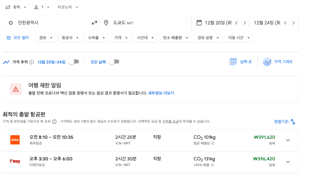Click the travel restriction warning icon
The height and width of the screenshot is (177, 319).
[x=16, y=89]
